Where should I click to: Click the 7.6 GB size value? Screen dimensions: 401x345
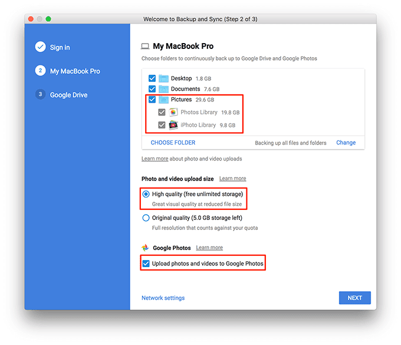coord(212,89)
